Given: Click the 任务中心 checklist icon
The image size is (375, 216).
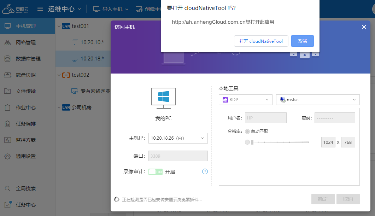Looking at the screenshot, I should pos(8,205).
